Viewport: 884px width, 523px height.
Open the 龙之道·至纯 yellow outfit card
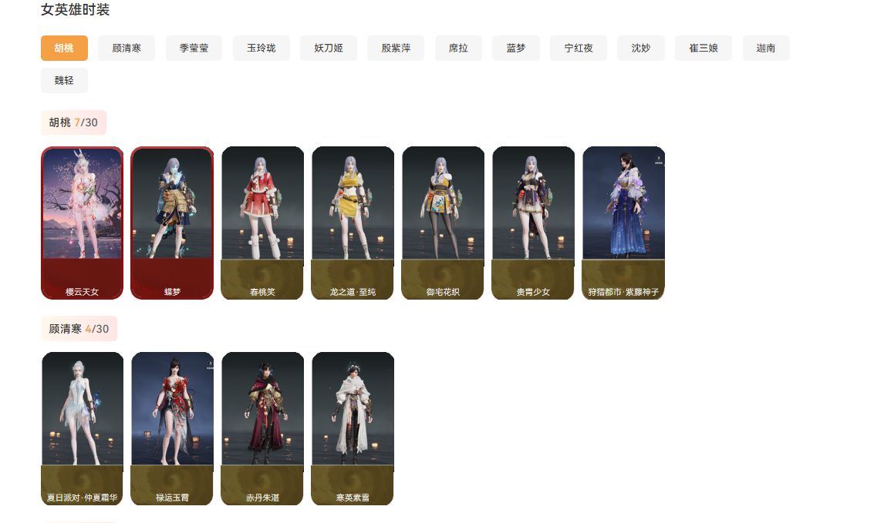click(353, 223)
